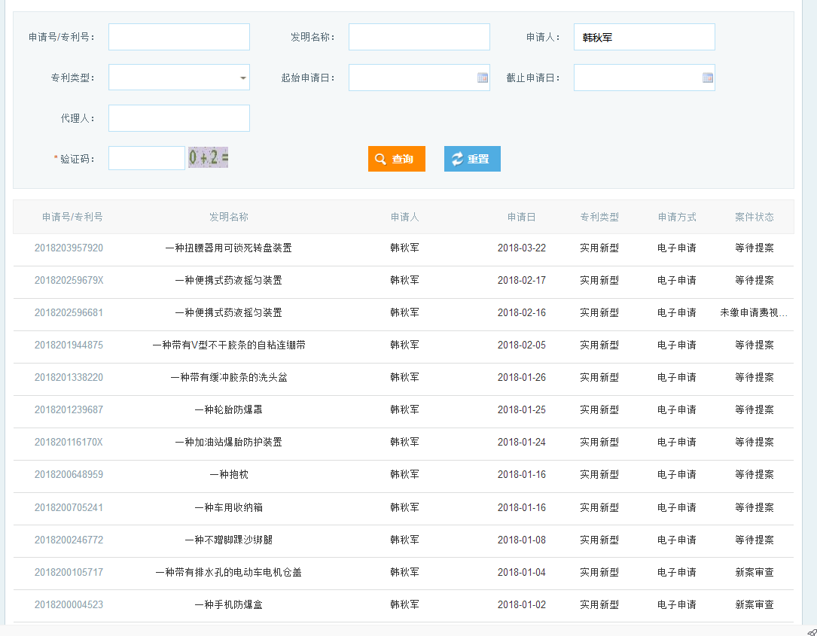Click the 案件状态 column header
This screenshot has width=817, height=636.
pyautogui.click(x=754, y=217)
